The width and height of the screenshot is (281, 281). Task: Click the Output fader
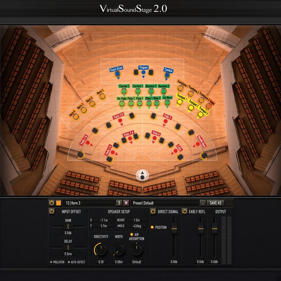(x=215, y=229)
